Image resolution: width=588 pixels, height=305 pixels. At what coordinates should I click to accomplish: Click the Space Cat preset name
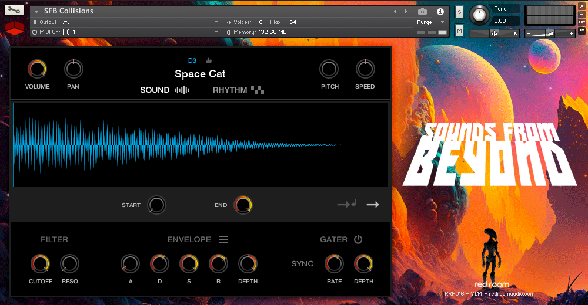point(200,74)
